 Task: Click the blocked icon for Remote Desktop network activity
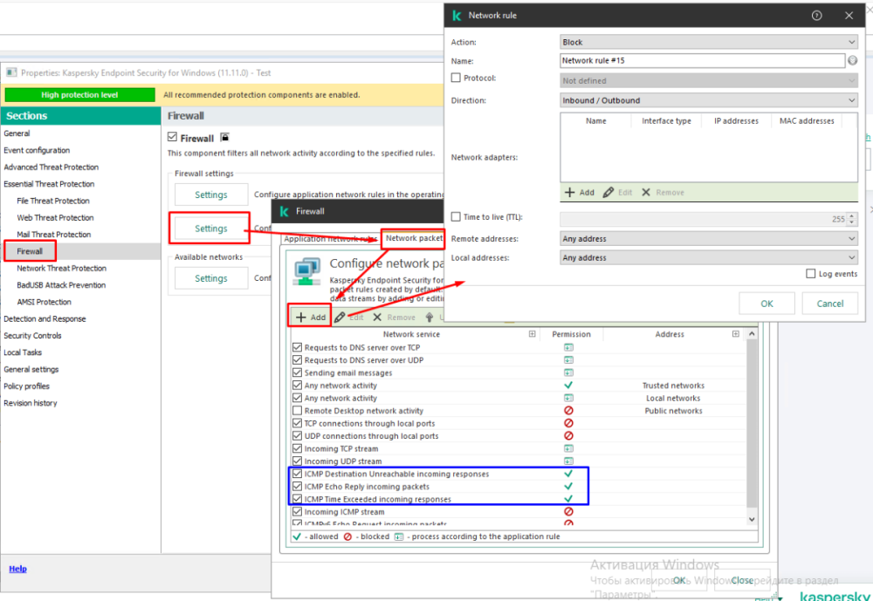coord(568,411)
